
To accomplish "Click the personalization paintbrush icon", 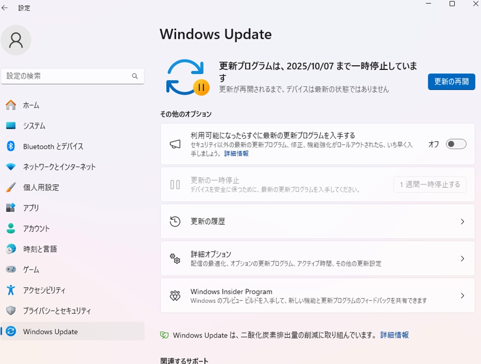I will pyautogui.click(x=11, y=188).
